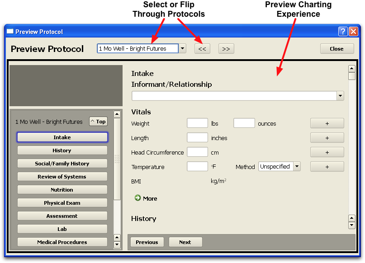
Task: Click the Previous button
Action: 147,242
